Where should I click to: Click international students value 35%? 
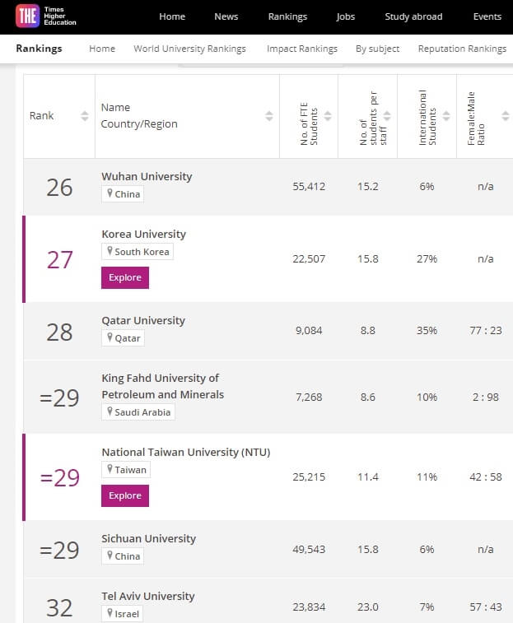[427, 330]
